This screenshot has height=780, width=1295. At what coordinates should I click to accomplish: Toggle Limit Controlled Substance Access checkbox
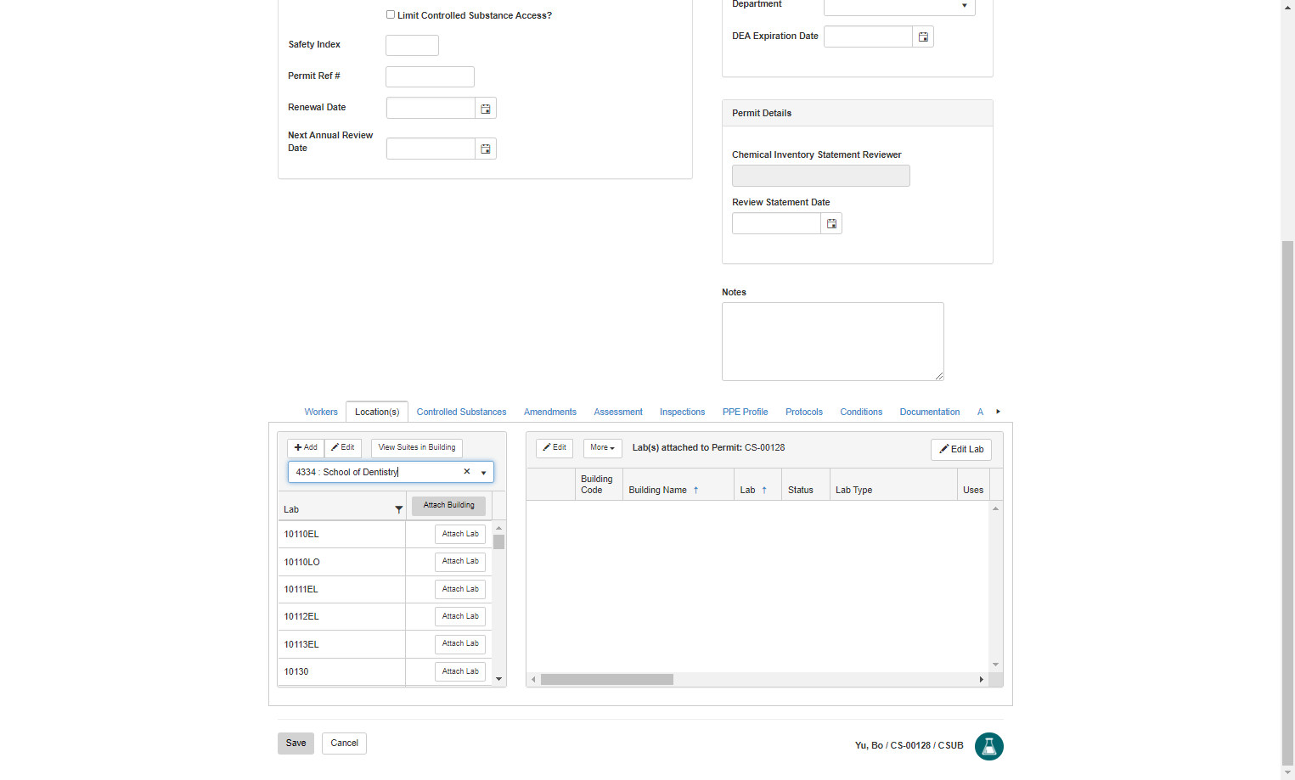(391, 15)
